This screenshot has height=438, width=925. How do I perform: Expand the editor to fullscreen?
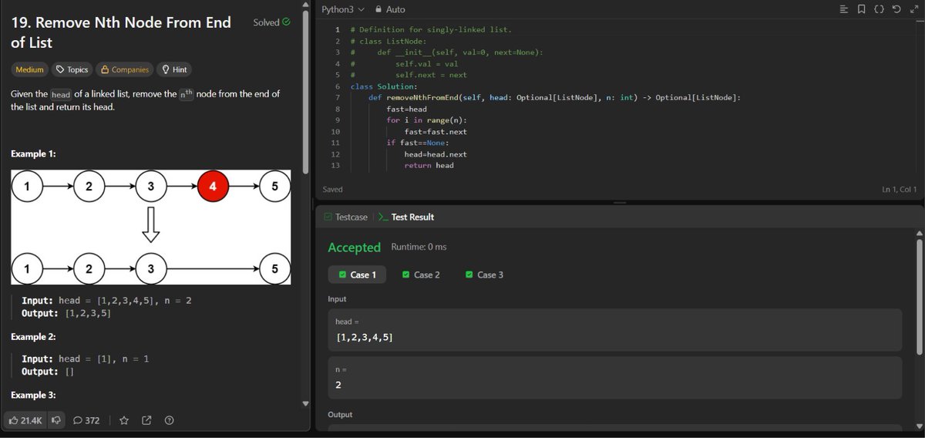[x=913, y=9]
